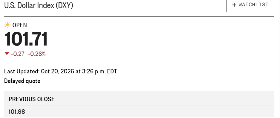
Task: Click the plus icon in Watchlist button
Action: [234, 5]
